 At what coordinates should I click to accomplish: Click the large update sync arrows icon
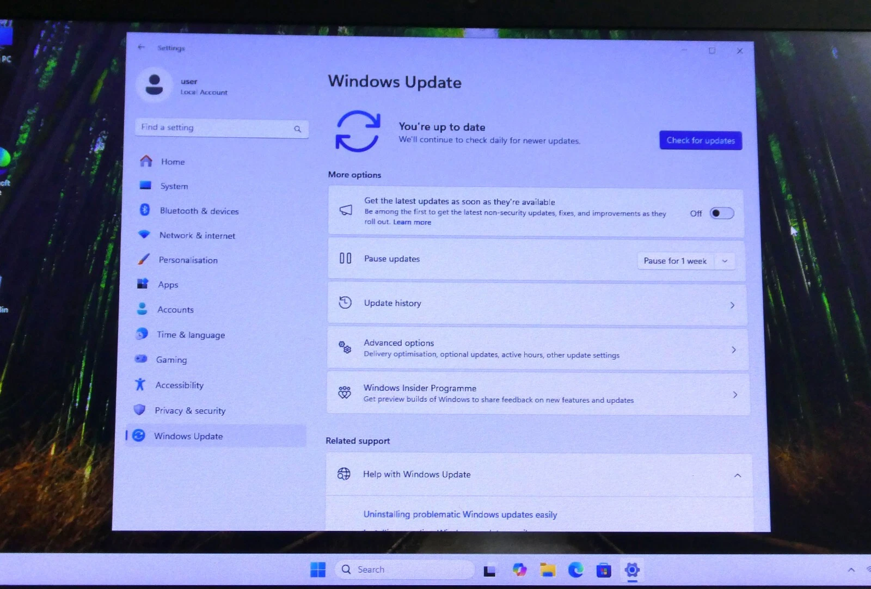(358, 131)
